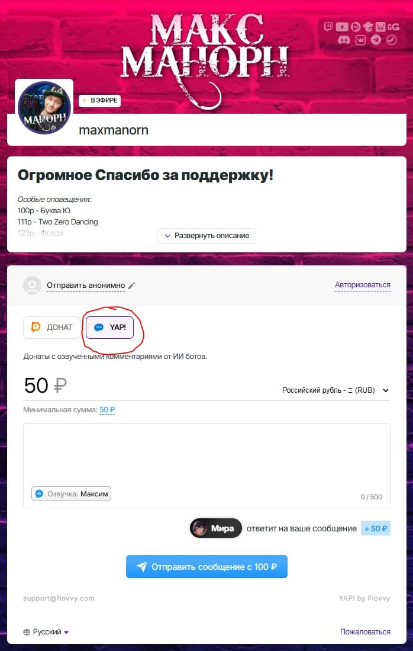This screenshot has height=651, width=413.
Task: Click the YouTube icon in the banner
Action: pos(342,27)
